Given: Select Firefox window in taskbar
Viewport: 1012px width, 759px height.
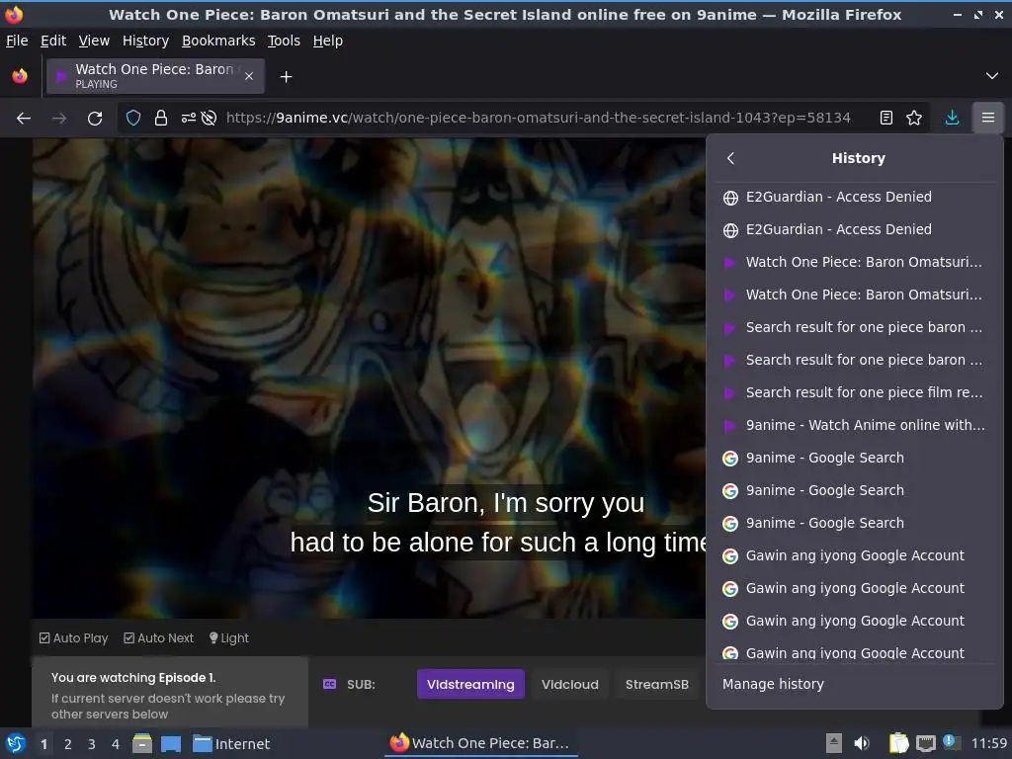Looking at the screenshot, I should click(481, 743).
